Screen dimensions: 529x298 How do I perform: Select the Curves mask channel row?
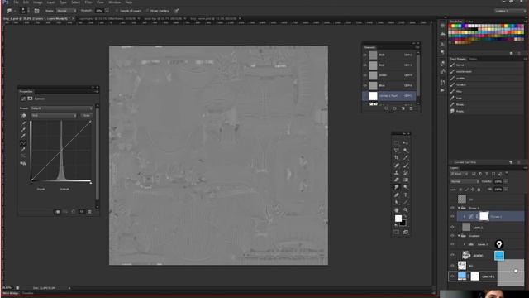(x=389, y=96)
